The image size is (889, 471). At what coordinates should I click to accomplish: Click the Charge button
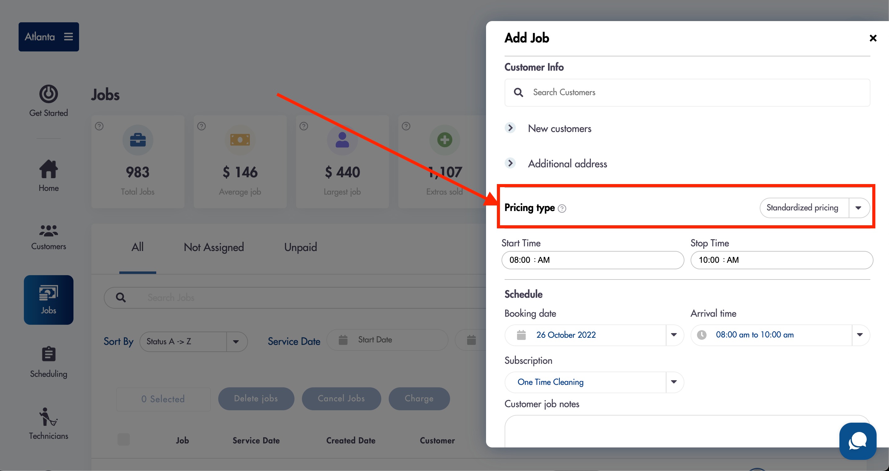(x=419, y=398)
